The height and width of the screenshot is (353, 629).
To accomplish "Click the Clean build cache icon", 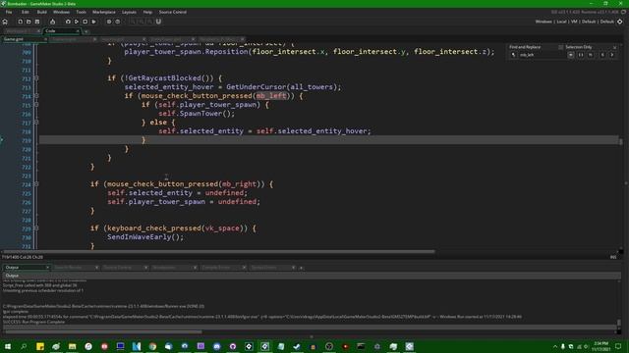I will (x=94, y=22).
